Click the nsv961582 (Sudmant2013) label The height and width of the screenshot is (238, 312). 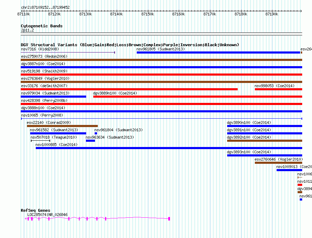(54, 130)
